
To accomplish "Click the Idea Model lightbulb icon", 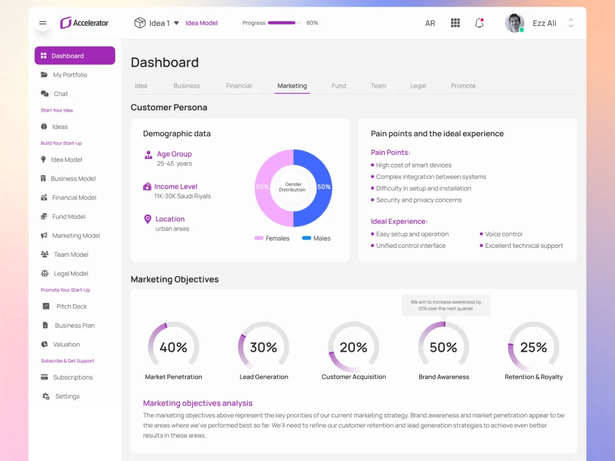I will (43, 160).
